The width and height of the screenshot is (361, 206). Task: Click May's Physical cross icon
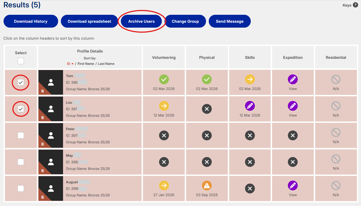(207, 162)
